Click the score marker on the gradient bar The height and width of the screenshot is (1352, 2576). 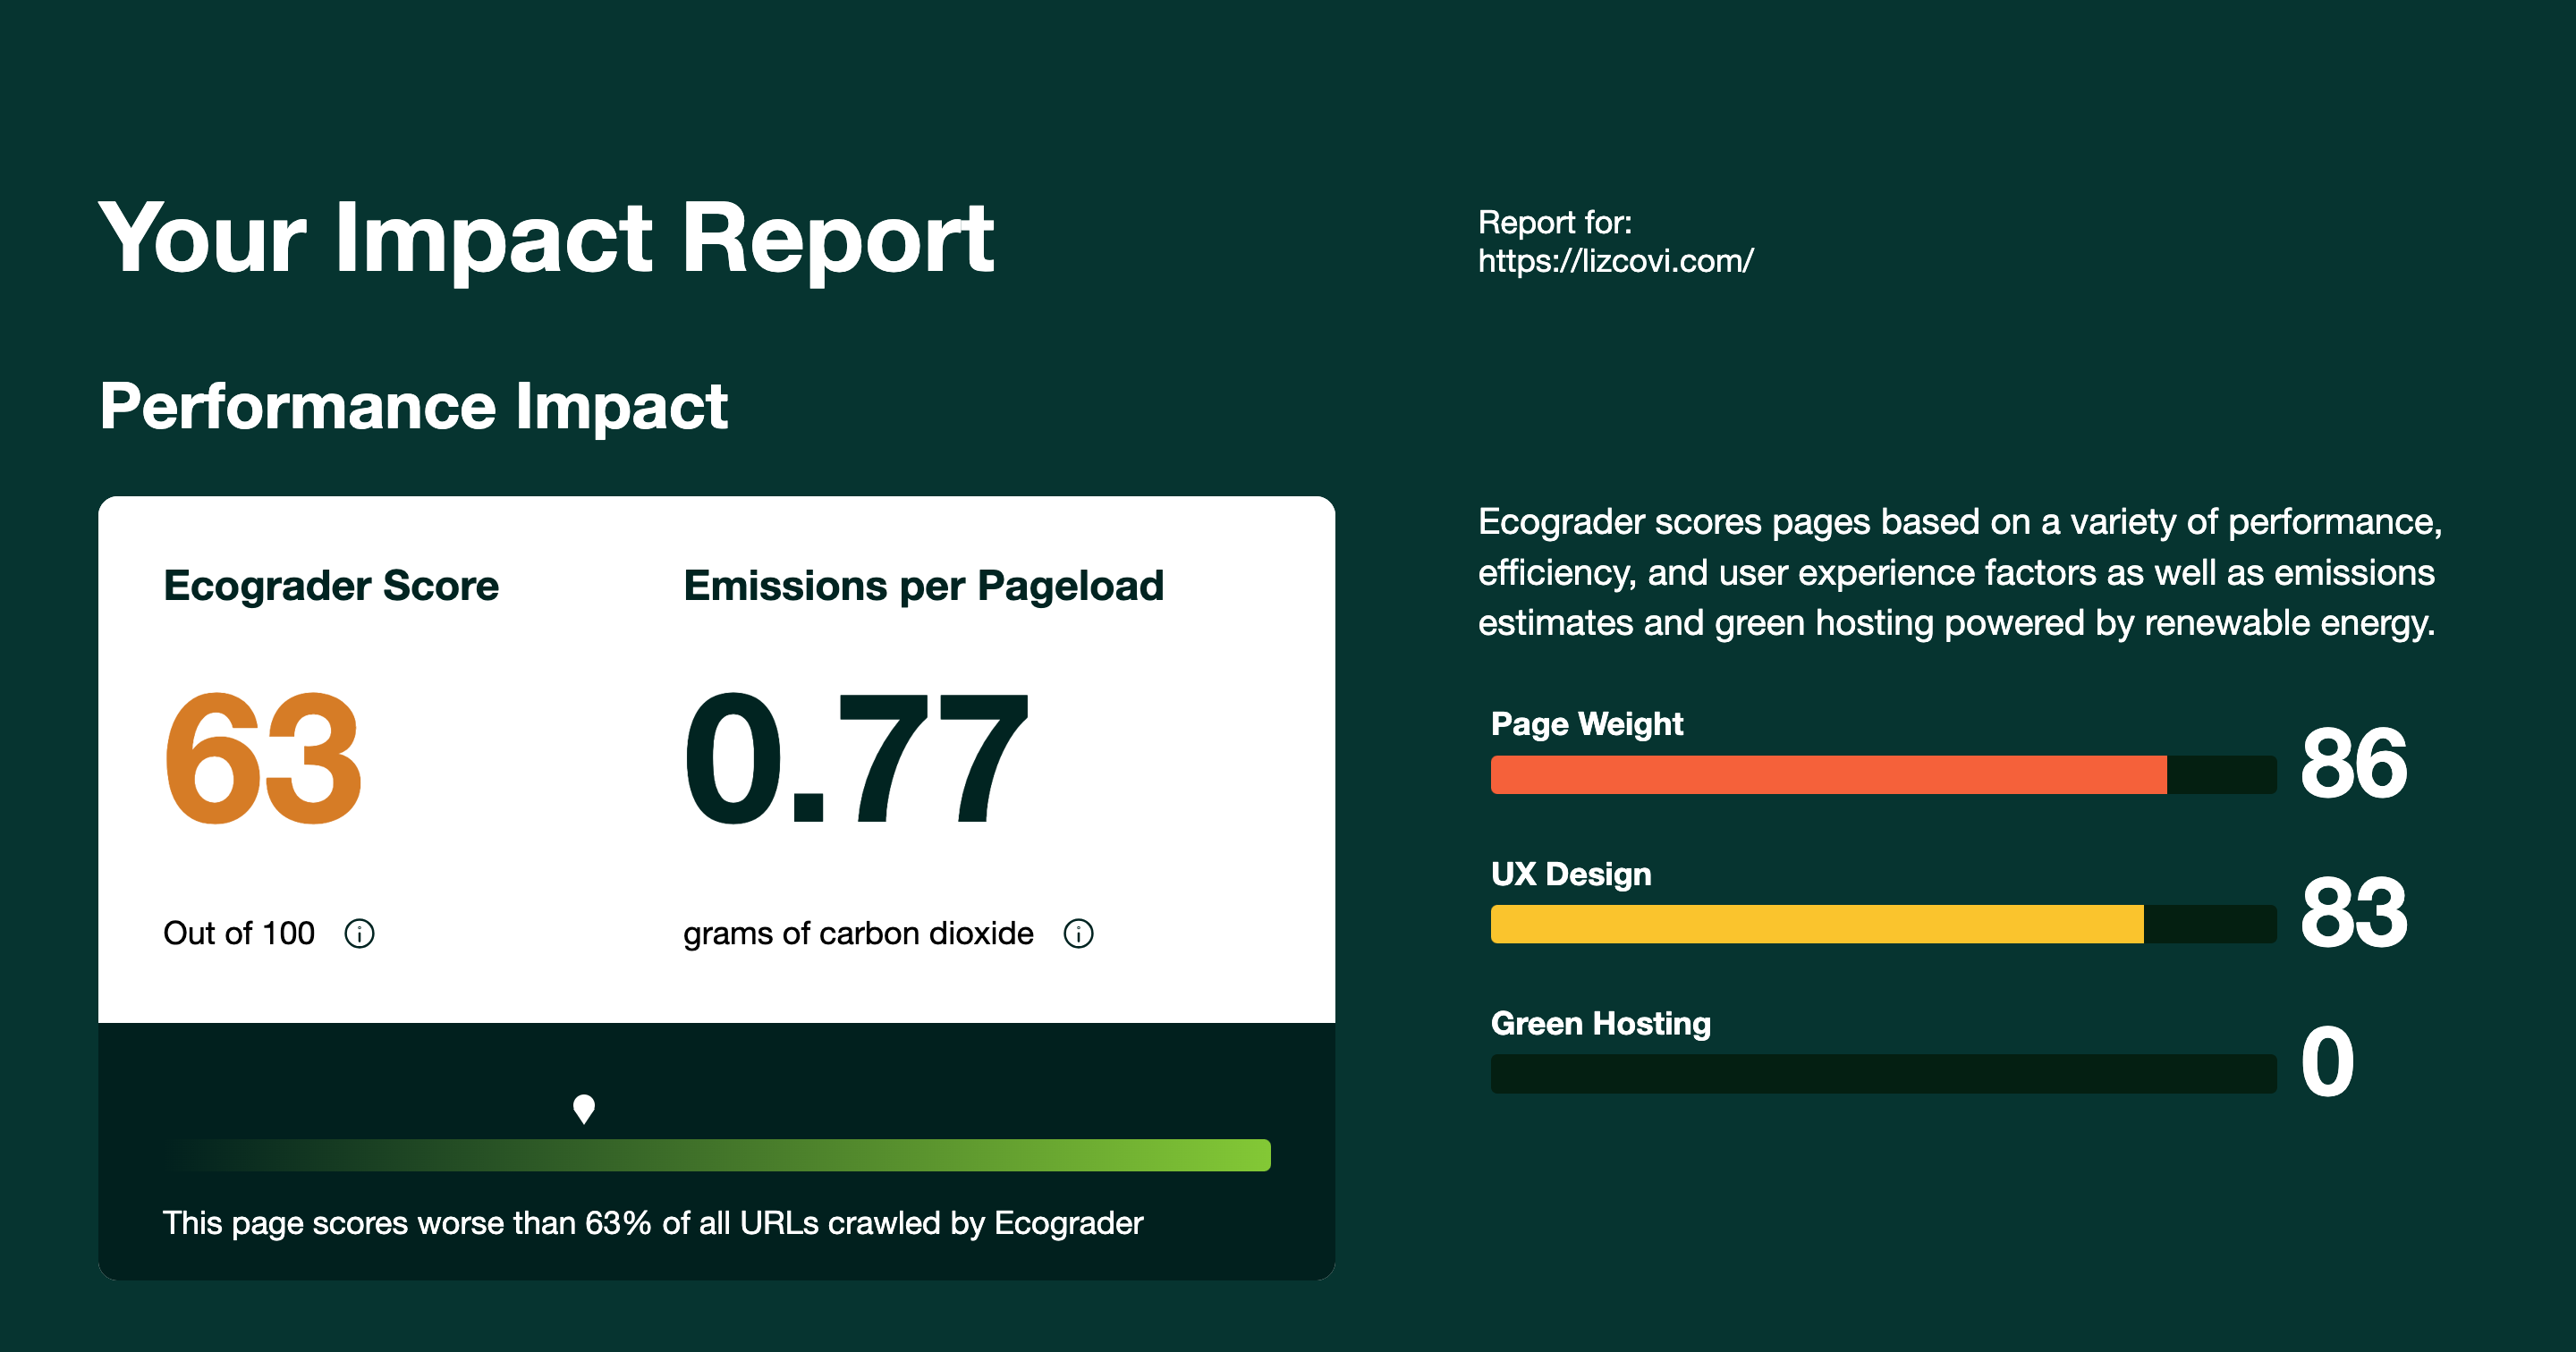tap(584, 1110)
